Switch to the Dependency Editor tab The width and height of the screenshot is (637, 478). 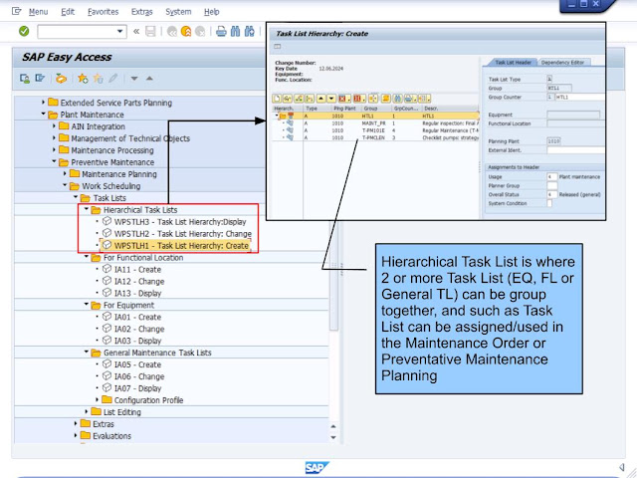coord(562,63)
